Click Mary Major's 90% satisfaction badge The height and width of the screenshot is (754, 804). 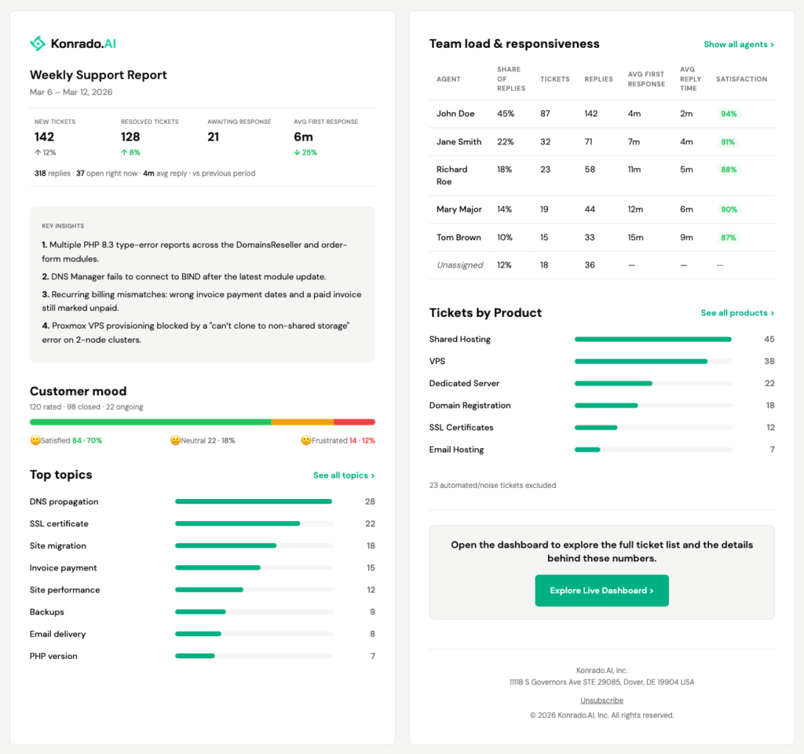point(729,209)
